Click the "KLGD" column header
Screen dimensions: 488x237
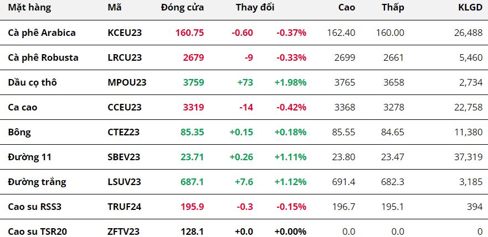[470, 8]
